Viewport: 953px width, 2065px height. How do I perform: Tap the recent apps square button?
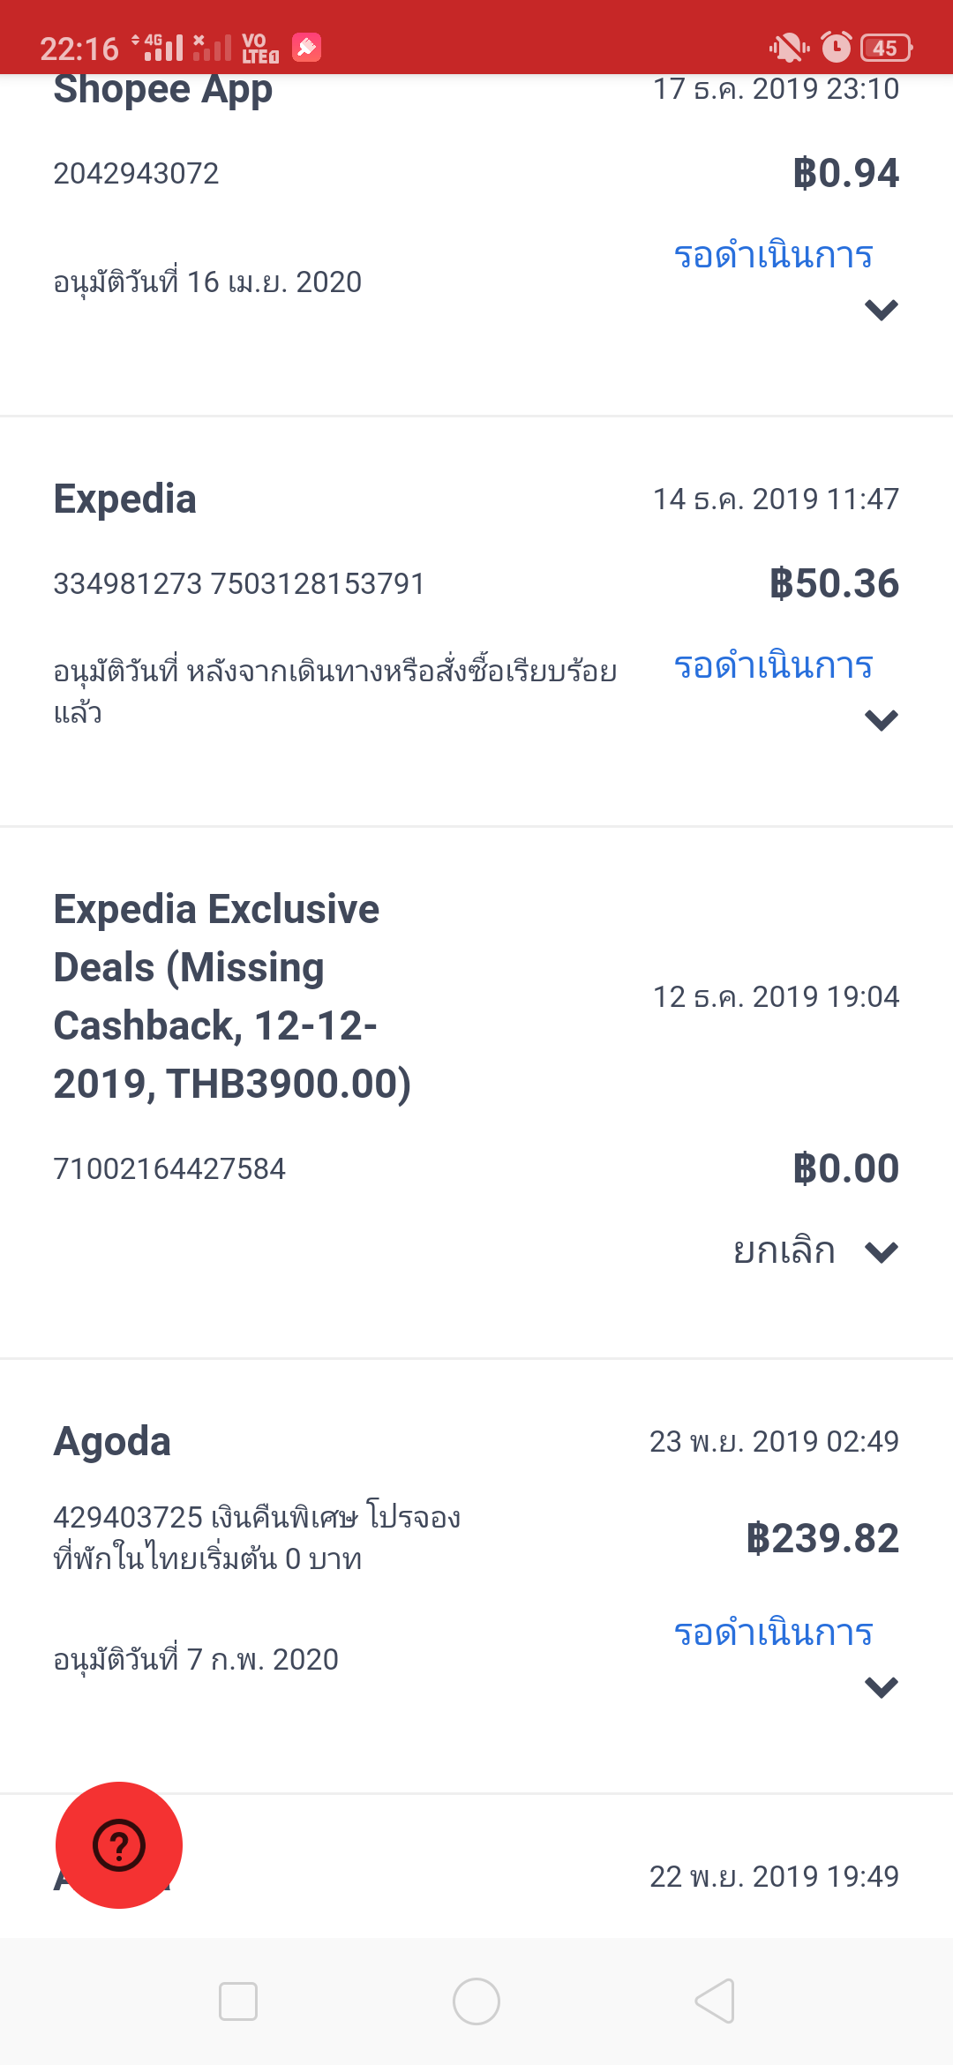[238, 2001]
